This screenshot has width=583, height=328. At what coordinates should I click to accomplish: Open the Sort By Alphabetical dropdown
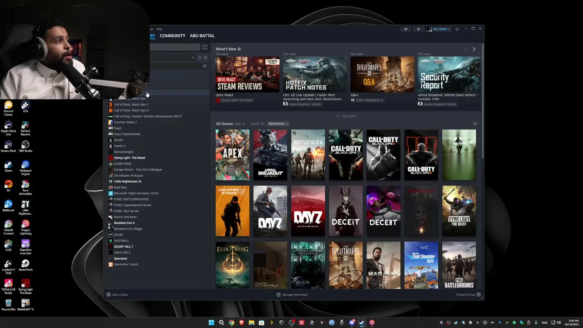coord(278,124)
